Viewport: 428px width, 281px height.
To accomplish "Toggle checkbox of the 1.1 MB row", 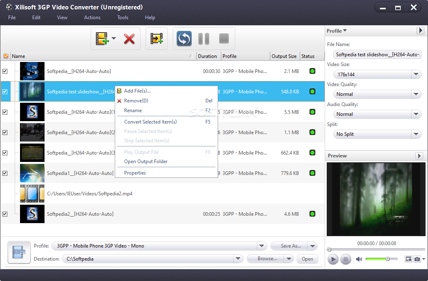I will tap(5, 133).
